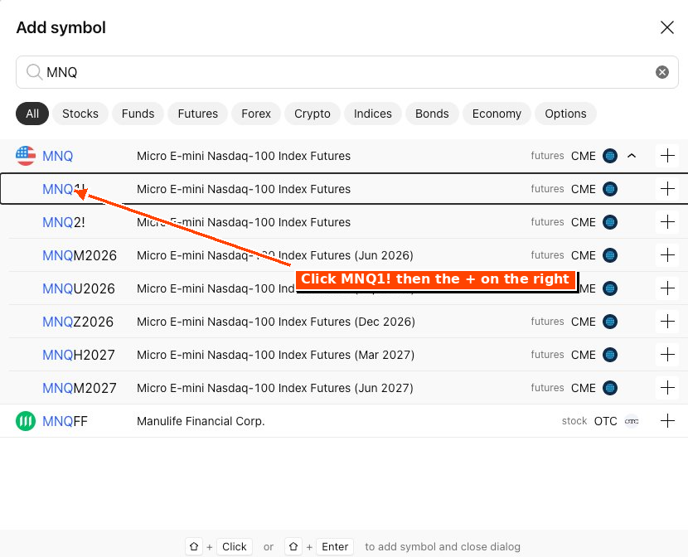This screenshot has width=688, height=557.
Task: Switch to the Forex filter
Action: tap(256, 114)
